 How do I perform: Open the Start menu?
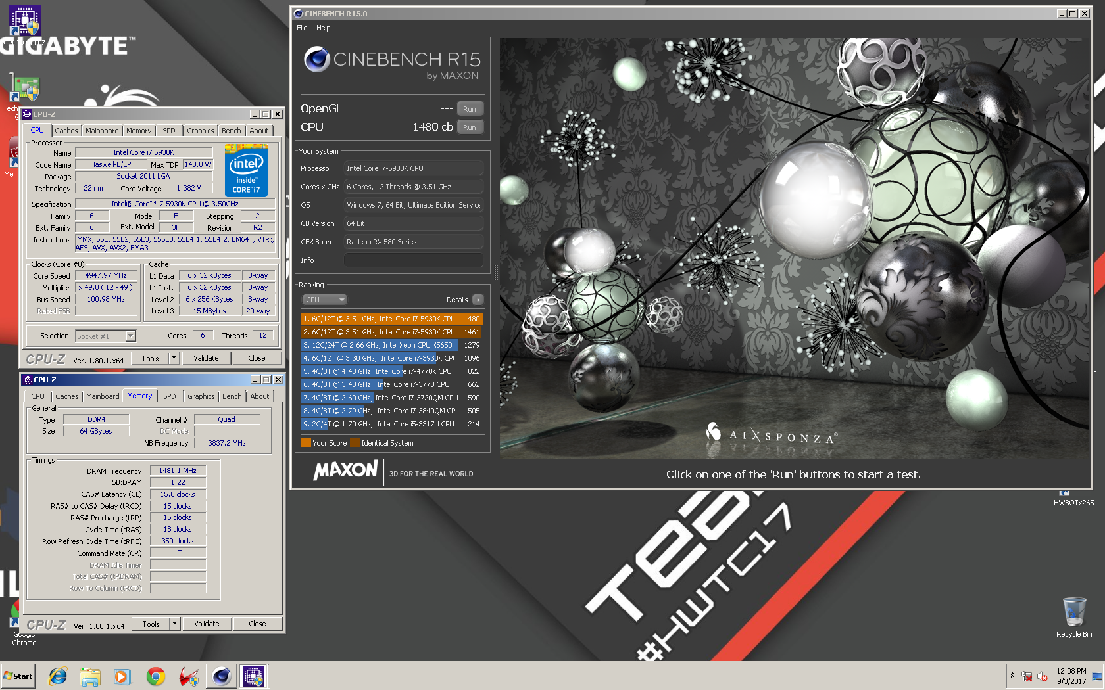[18, 676]
